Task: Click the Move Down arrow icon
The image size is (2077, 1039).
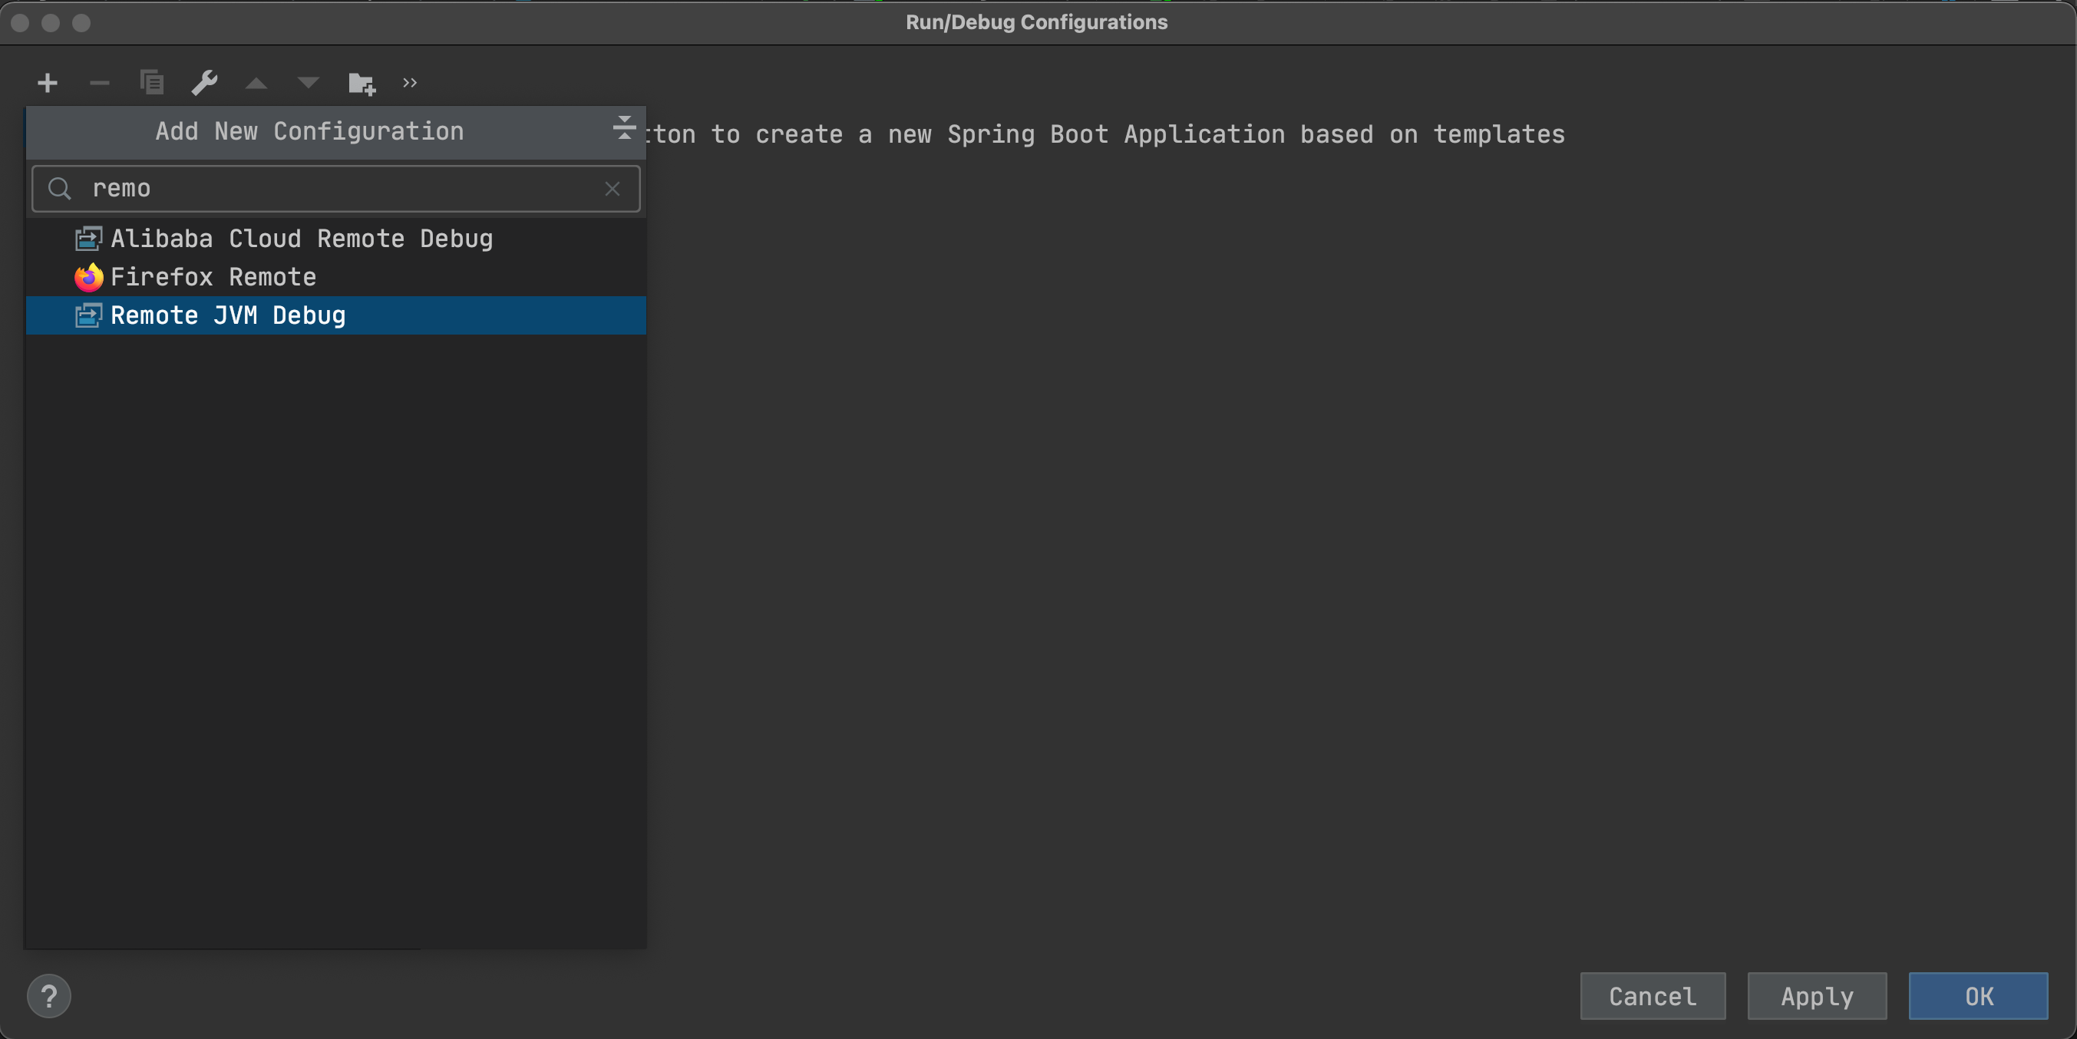Action: point(308,83)
